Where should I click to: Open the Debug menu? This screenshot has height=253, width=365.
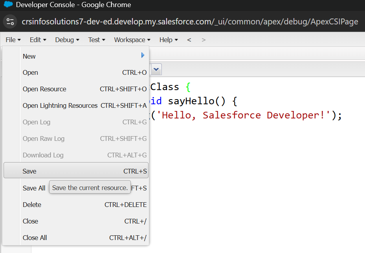pyautogui.click(x=67, y=40)
